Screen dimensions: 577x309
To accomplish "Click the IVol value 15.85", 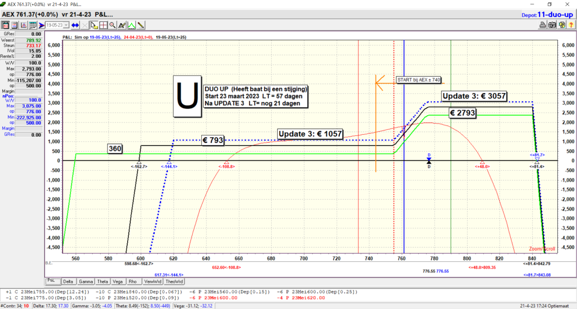I will [28, 51].
